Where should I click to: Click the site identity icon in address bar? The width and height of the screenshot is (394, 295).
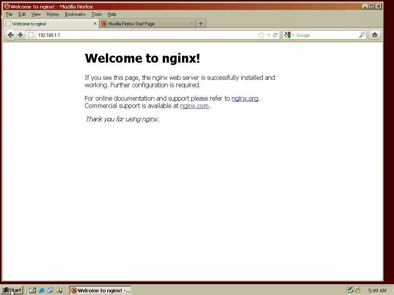31,35
